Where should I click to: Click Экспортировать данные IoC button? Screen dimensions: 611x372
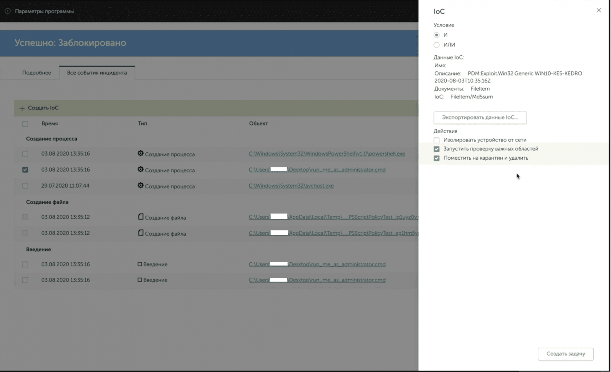(x=480, y=118)
